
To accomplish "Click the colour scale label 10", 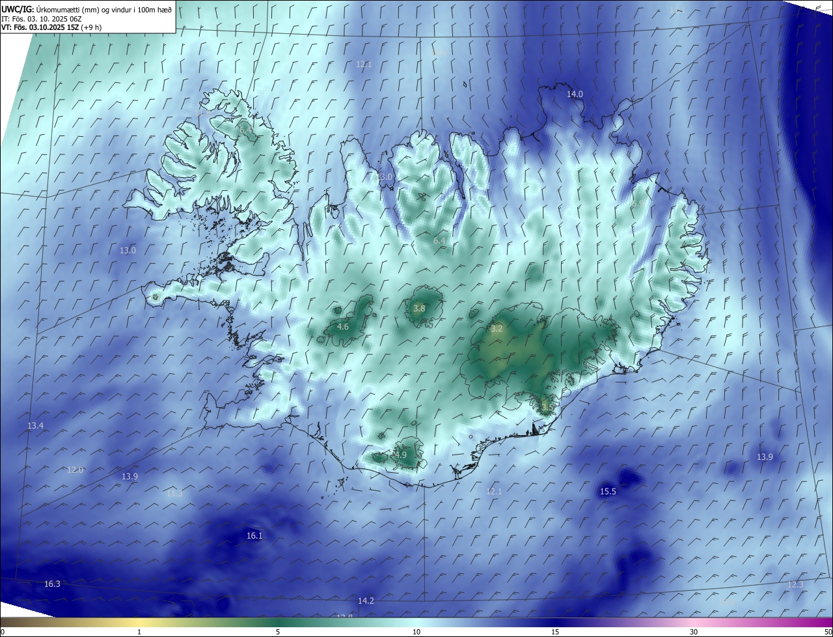I will click(416, 632).
